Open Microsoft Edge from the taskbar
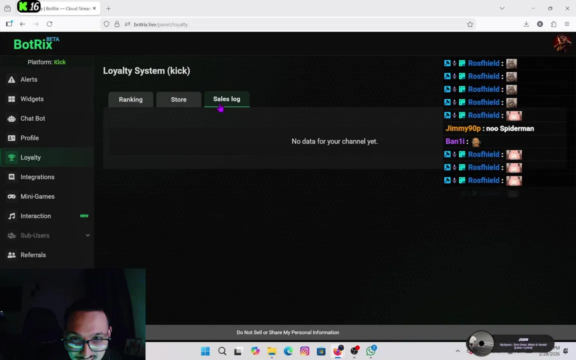Viewport: 576px width, 360px height. coord(288,351)
